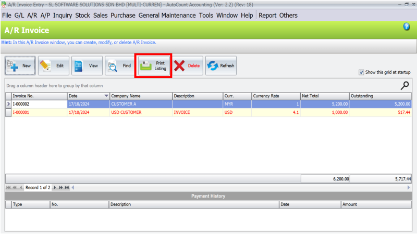The image size is (417, 234).
Task: Click the Find button
Action: [120, 66]
